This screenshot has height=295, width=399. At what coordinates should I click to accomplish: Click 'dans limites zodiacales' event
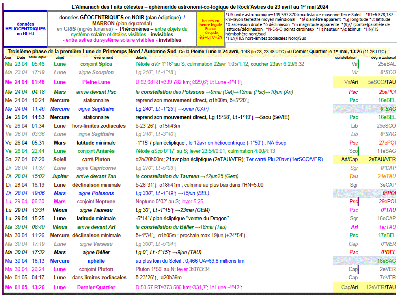click(x=99, y=277)
